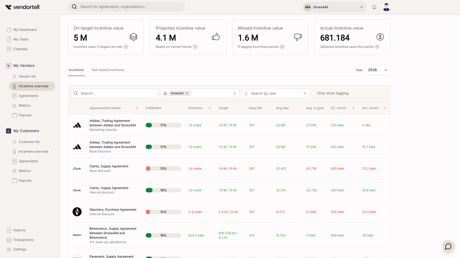Go to Payouts under My Vendors
This screenshot has width=460, height=258.
(26, 115)
